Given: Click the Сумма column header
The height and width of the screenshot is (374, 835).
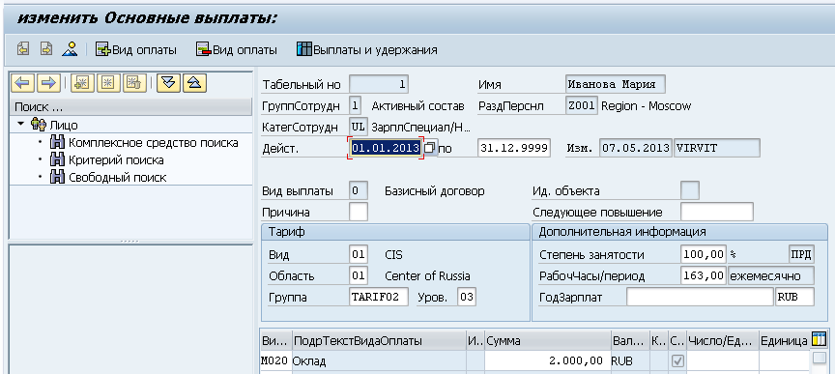Looking at the screenshot, I should point(548,340).
